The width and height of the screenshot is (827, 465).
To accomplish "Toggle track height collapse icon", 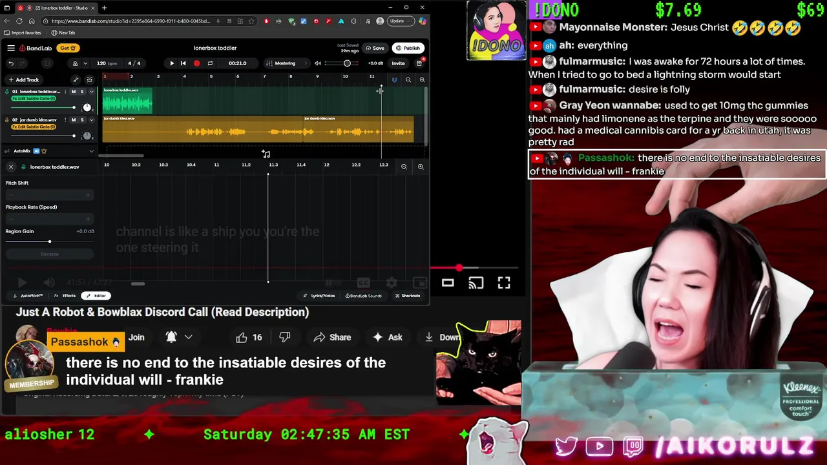I will 90,80.
